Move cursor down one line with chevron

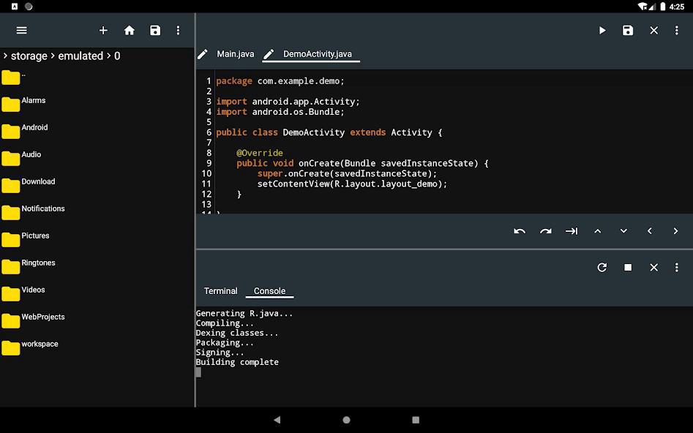point(623,231)
